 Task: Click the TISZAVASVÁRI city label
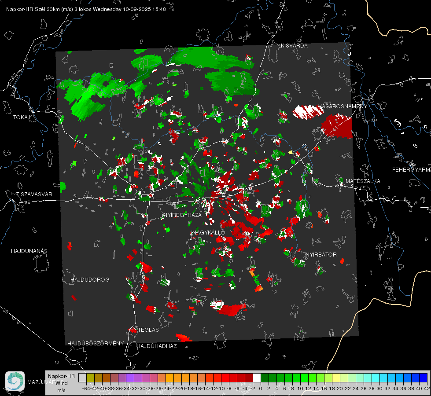35,194
